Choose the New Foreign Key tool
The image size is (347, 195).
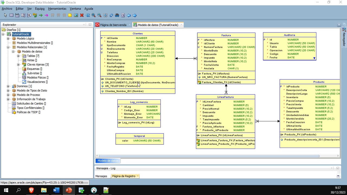[x=35, y=15]
